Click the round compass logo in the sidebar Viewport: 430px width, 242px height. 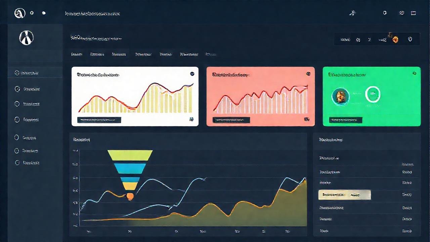pos(27,38)
